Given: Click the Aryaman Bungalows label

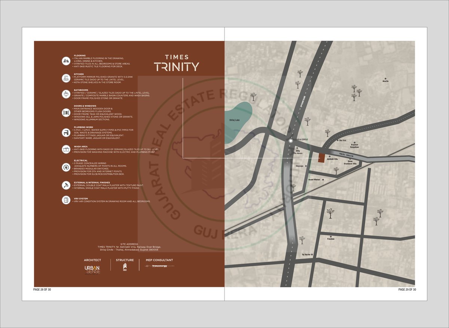Looking at the screenshot, I should [354, 146].
